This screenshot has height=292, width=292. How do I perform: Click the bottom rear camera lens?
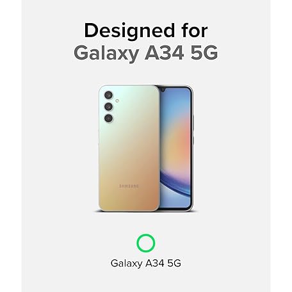point(108,118)
